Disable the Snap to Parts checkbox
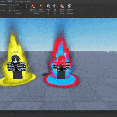This screenshot has height=117, width=117. [x=10, y=11]
